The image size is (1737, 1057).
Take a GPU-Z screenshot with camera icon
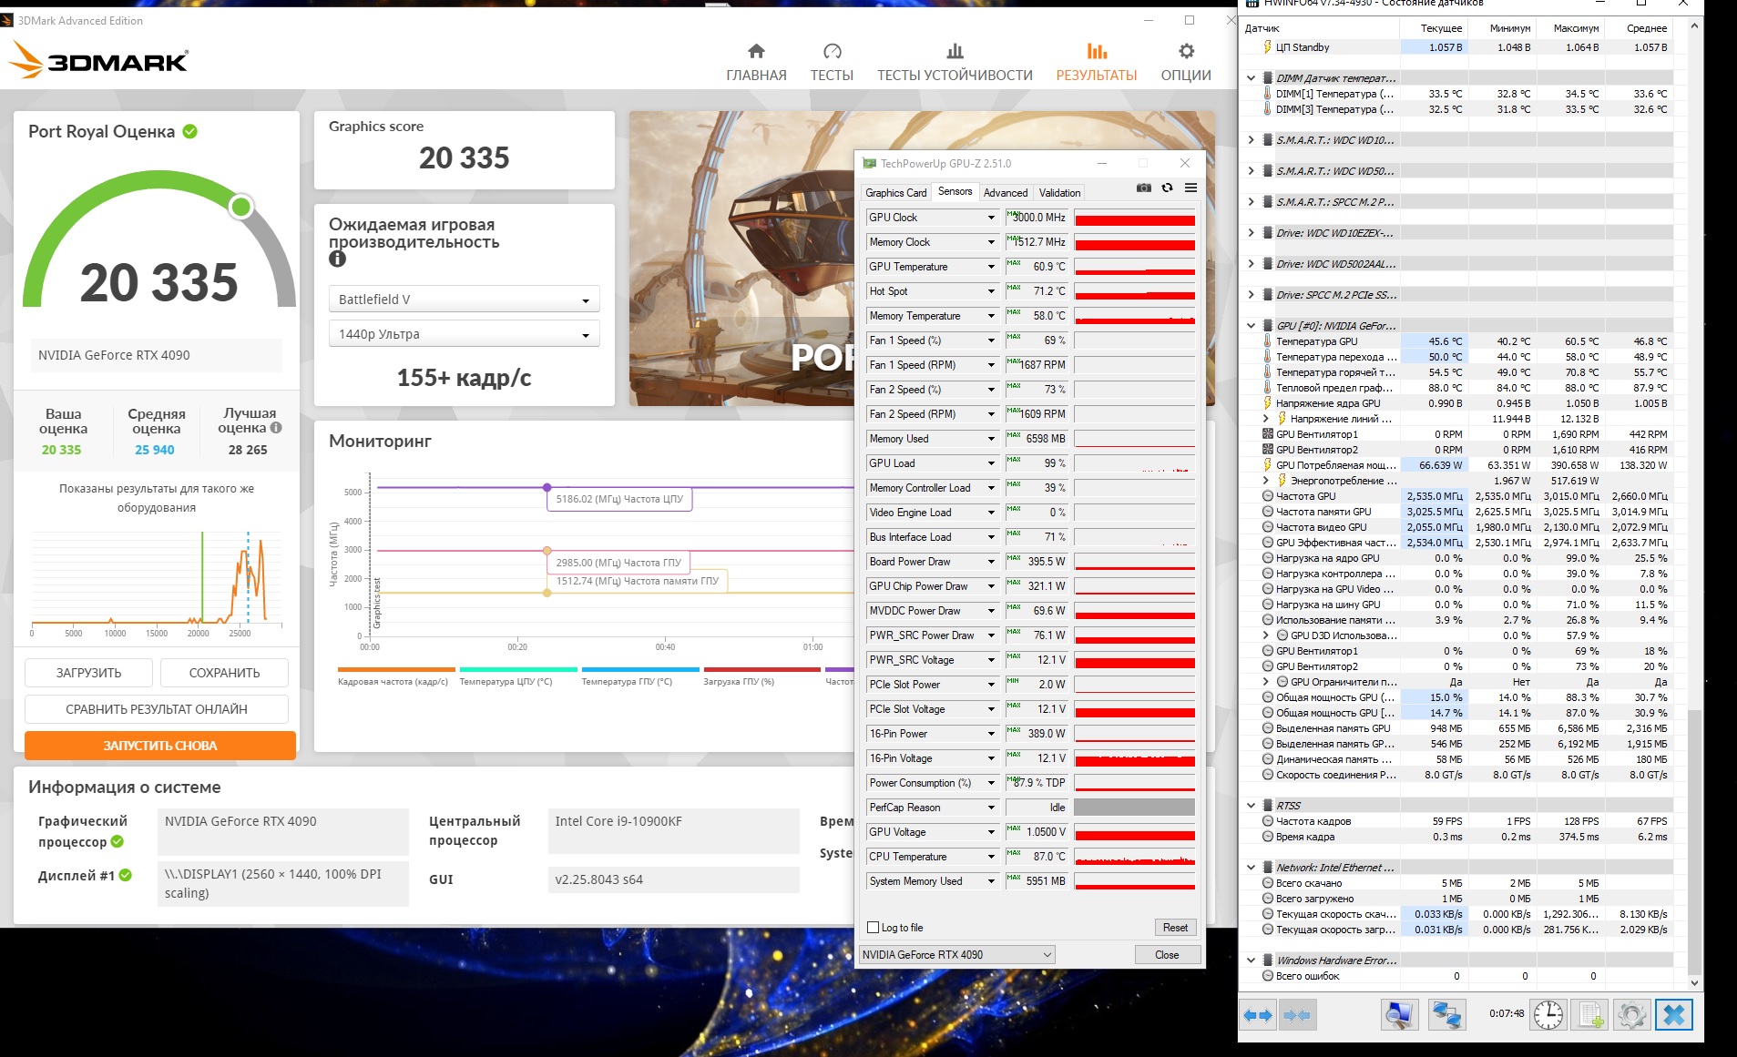[1144, 188]
